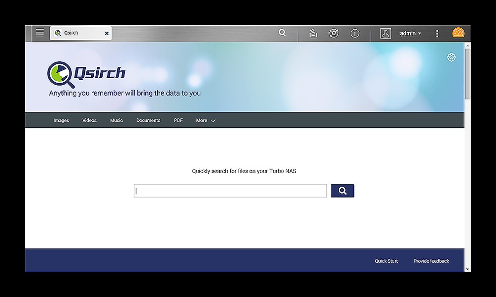Filter search by Videos

click(89, 120)
